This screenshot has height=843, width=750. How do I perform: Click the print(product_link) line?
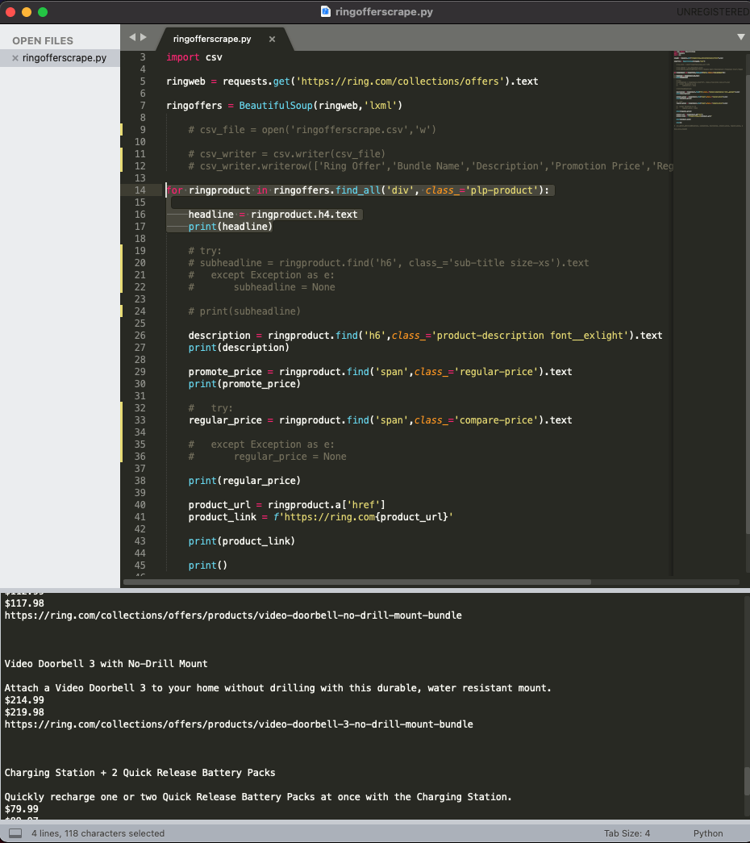click(241, 540)
